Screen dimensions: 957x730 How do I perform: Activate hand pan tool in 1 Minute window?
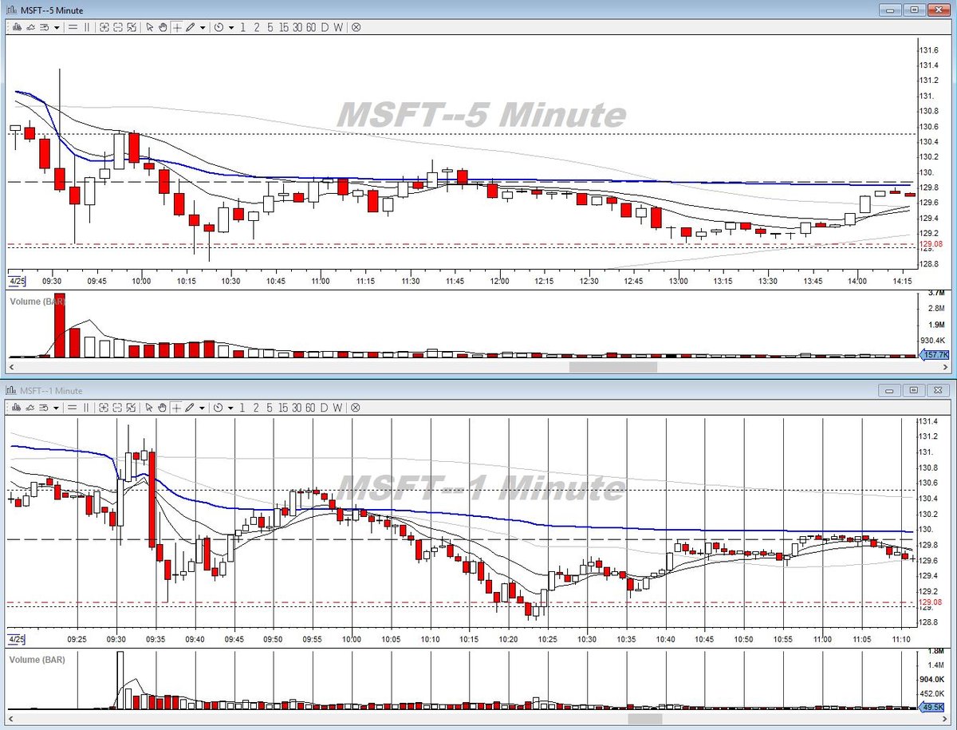[x=163, y=407]
